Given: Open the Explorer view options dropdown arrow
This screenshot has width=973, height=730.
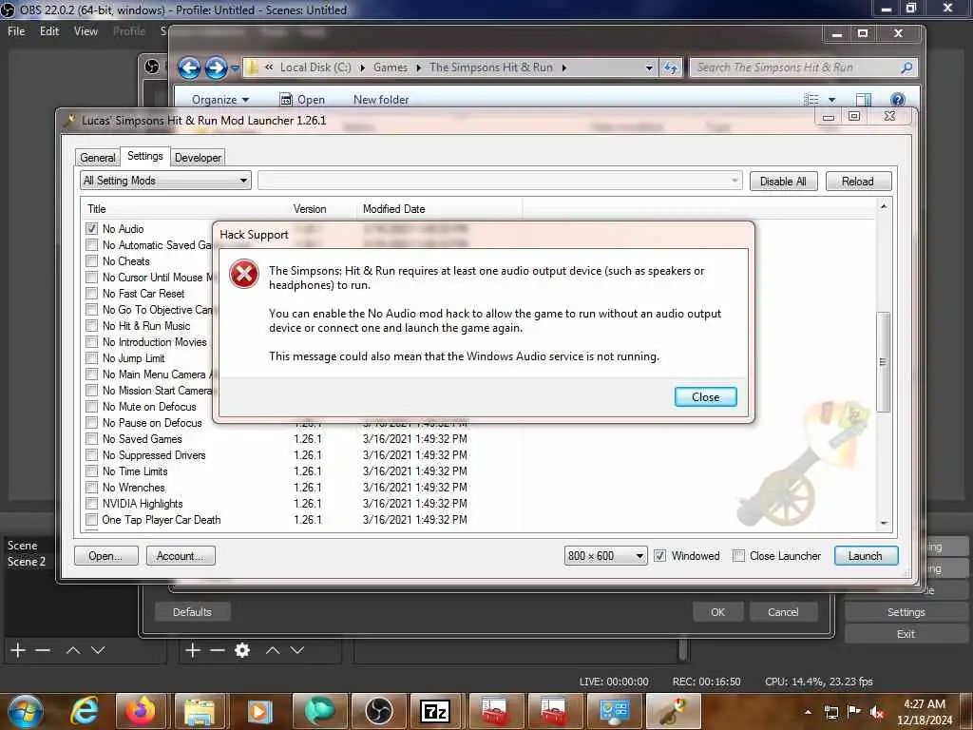Looking at the screenshot, I should (831, 99).
